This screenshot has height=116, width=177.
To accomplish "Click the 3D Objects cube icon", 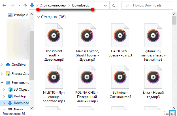I will (10, 89).
